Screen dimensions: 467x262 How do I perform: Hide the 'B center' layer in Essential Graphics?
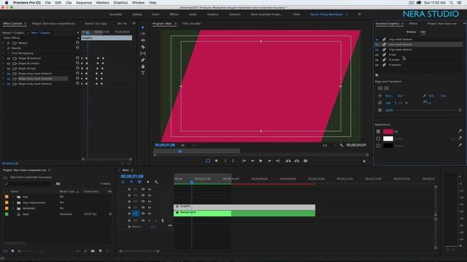click(377, 60)
